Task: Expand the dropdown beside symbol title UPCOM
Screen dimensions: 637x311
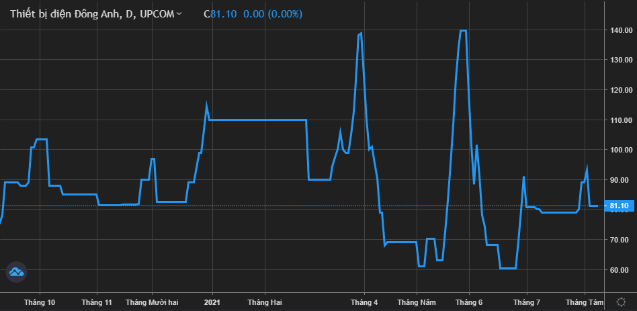Action: coord(179,14)
